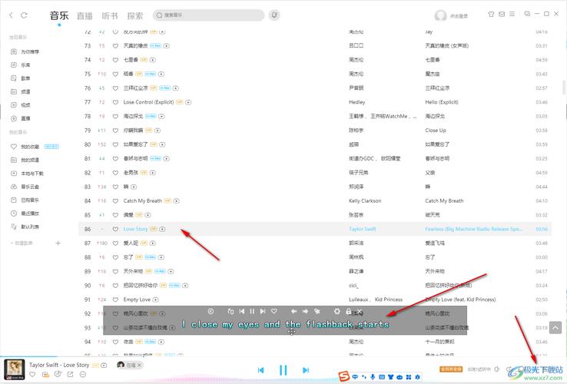Share the now-playing song
The image size is (567, 384).
[70, 375]
